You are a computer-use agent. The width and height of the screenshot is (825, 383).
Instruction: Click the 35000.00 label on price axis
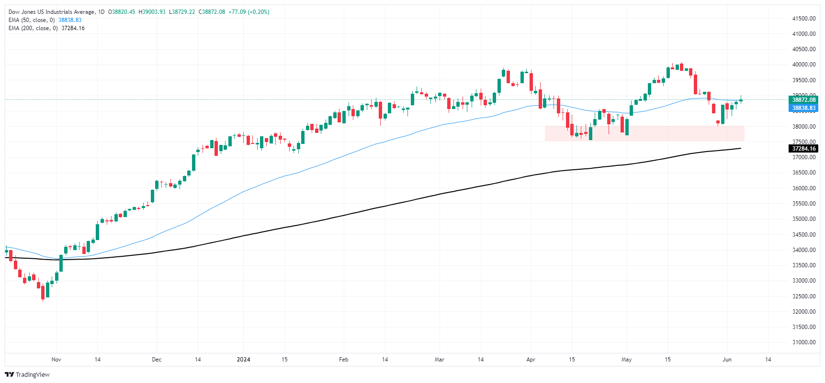point(803,219)
